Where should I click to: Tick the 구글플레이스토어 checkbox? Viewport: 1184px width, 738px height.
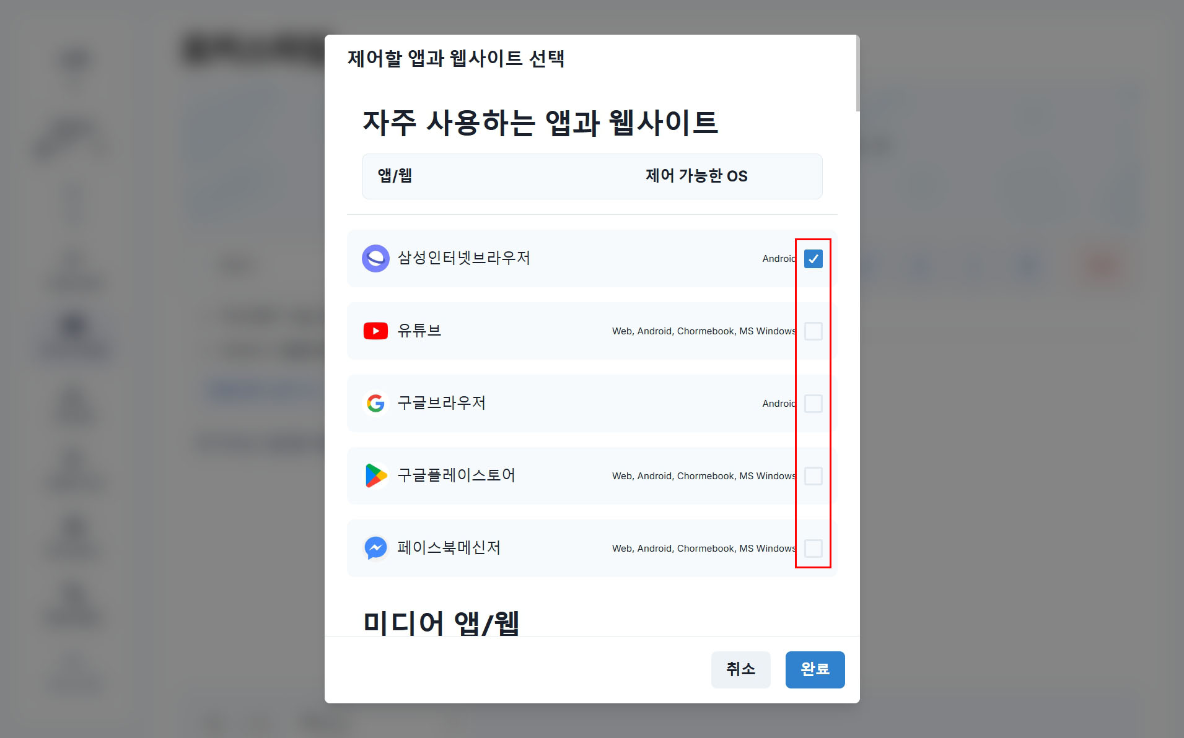click(x=813, y=476)
